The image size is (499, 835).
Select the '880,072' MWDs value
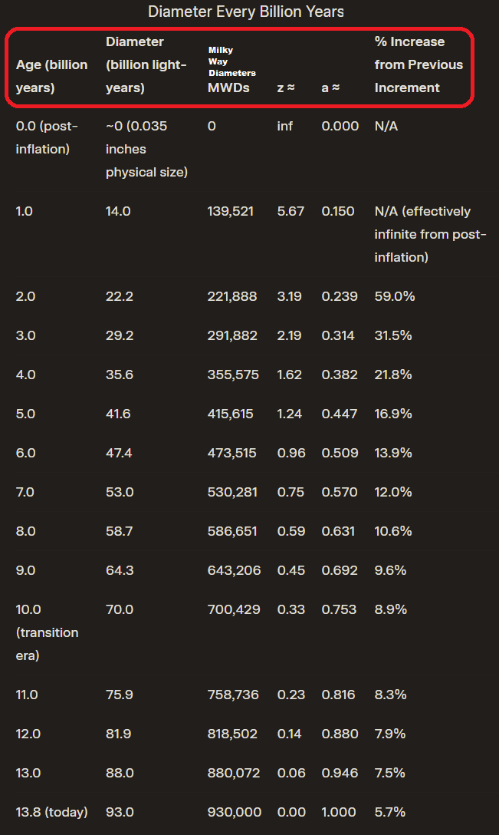click(x=234, y=774)
